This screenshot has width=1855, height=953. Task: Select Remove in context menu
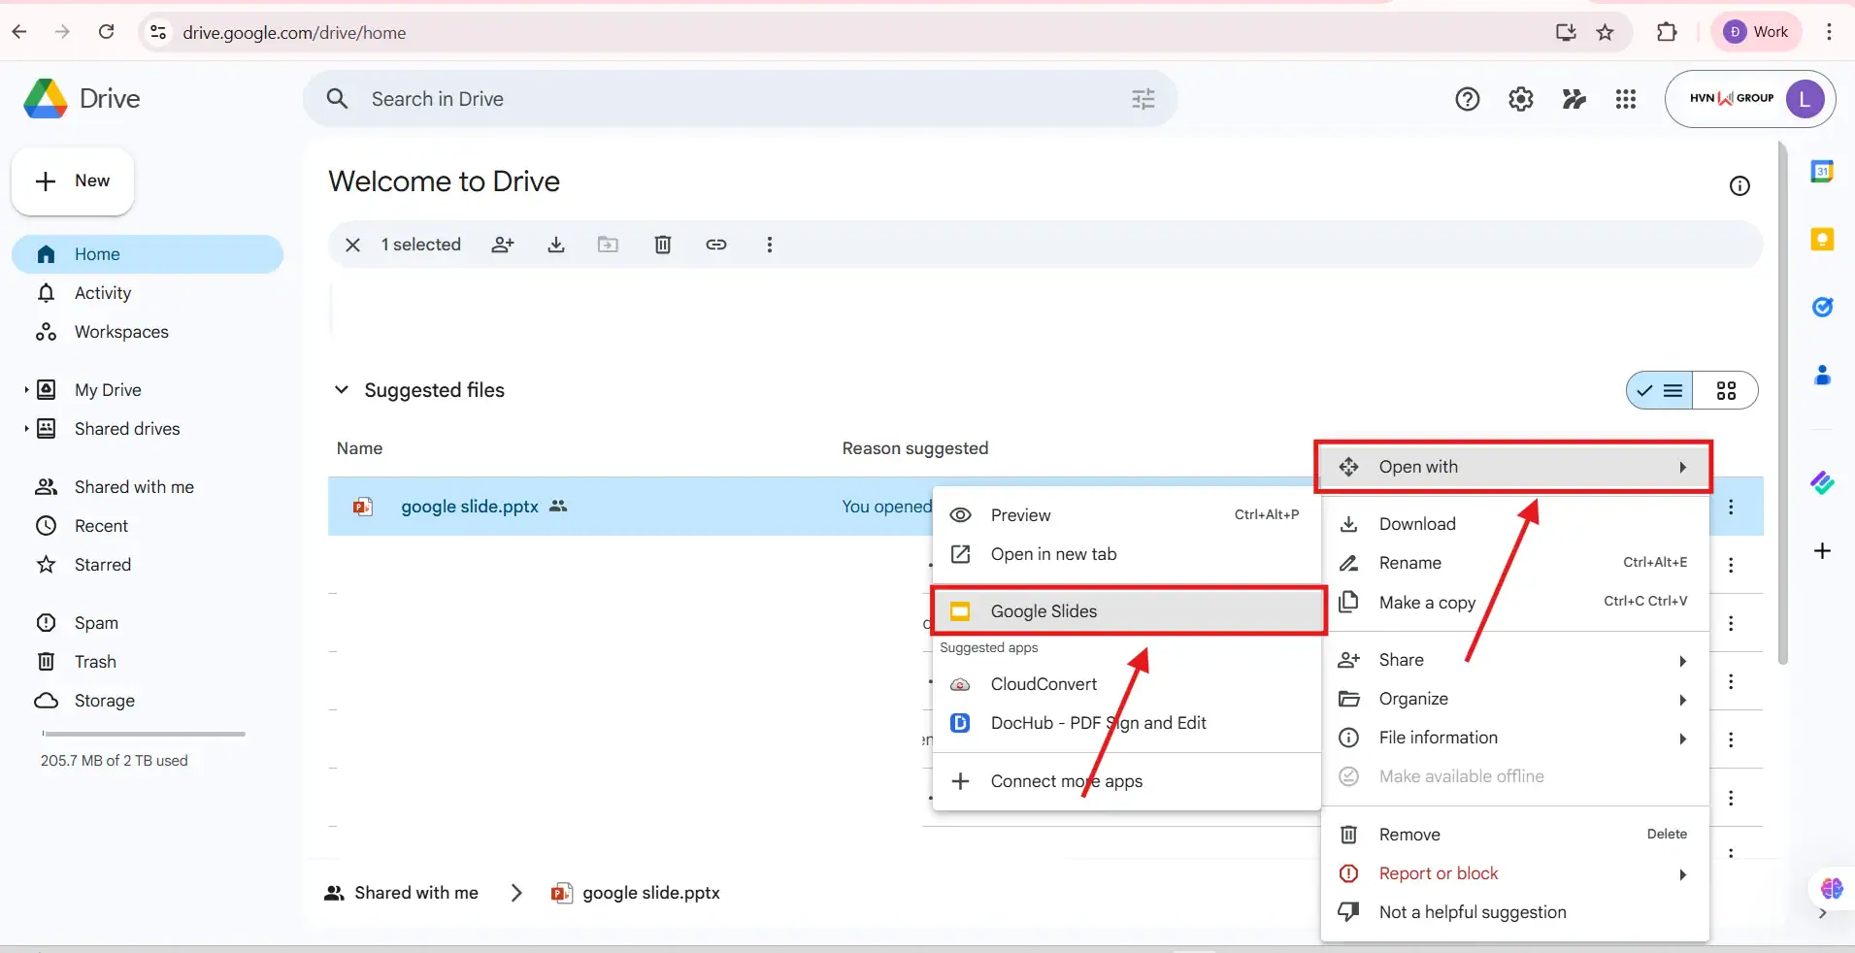click(1514, 835)
